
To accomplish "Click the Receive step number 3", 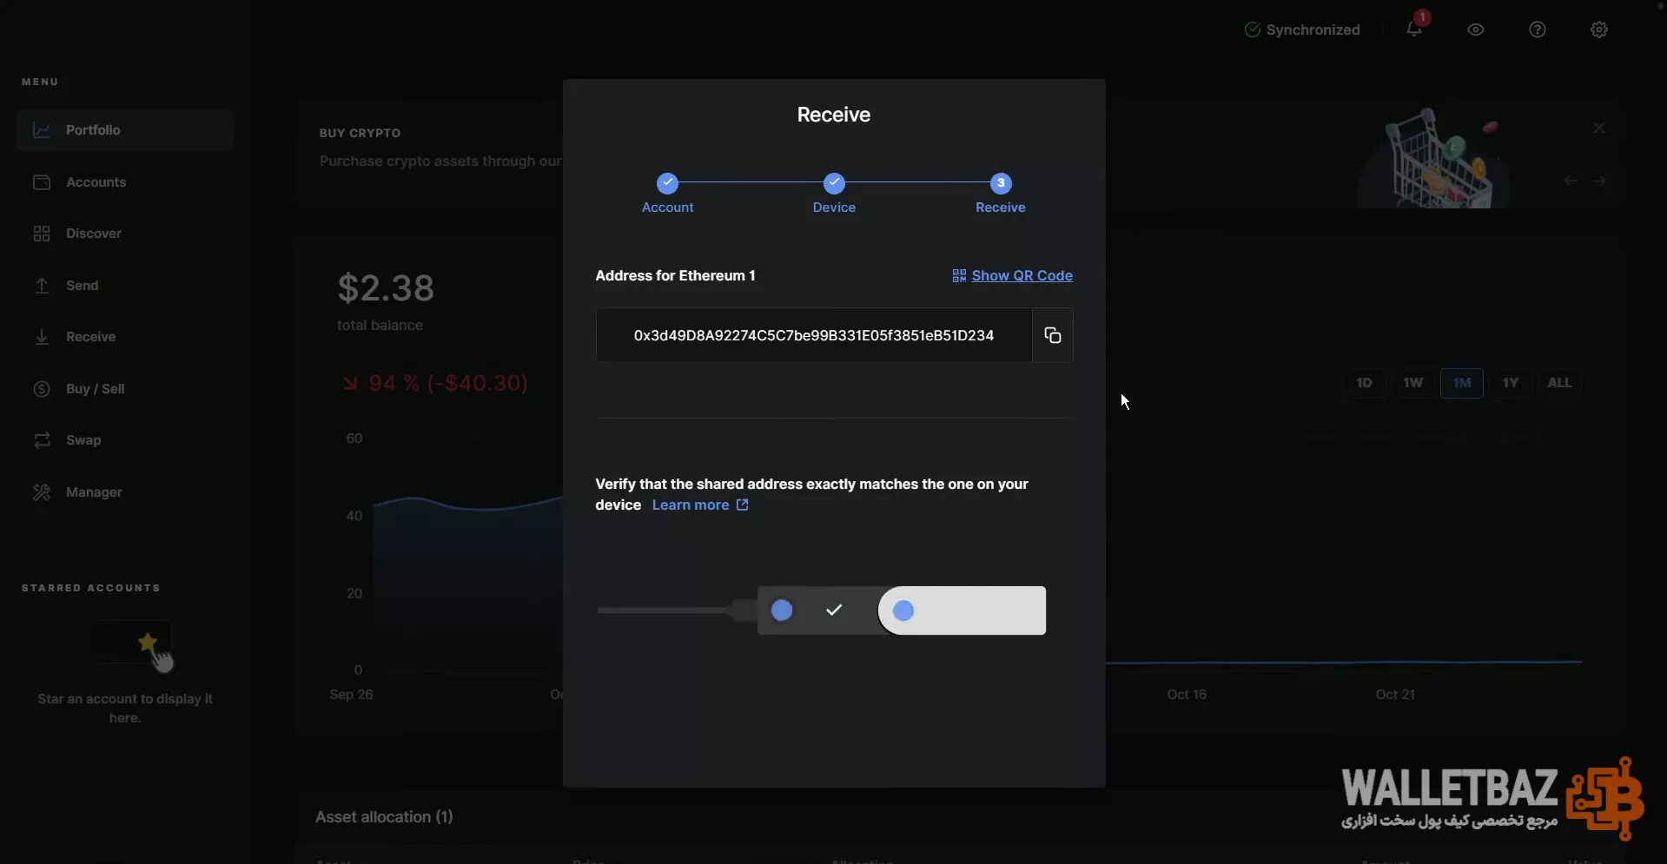I will (1001, 183).
